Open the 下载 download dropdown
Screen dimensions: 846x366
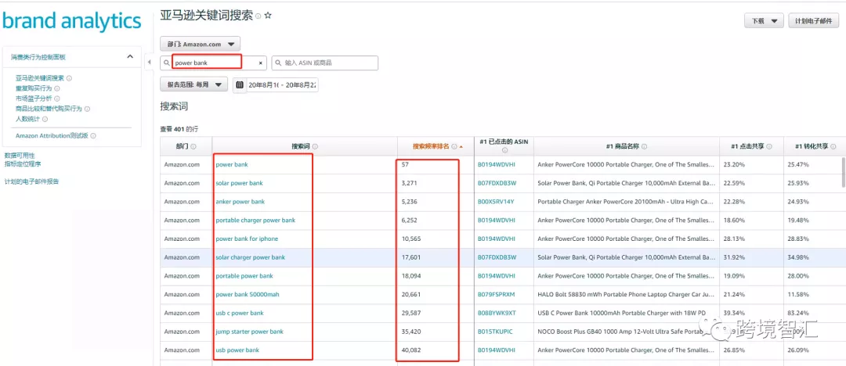[x=764, y=21]
